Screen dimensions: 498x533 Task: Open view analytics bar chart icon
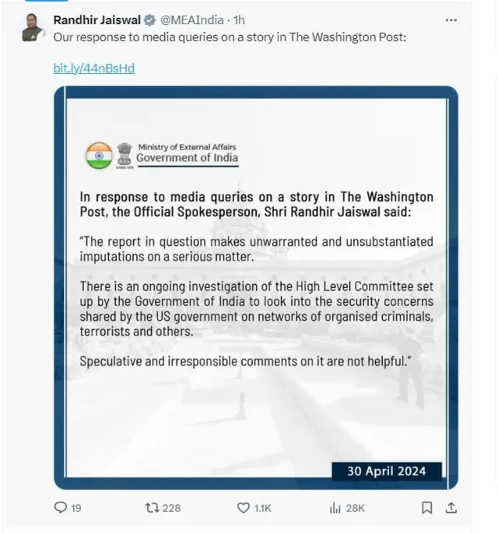[335, 507]
